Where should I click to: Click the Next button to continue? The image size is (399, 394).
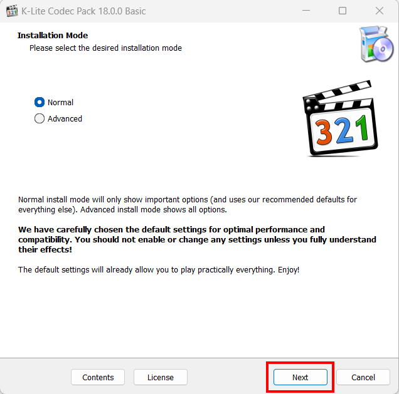click(301, 377)
